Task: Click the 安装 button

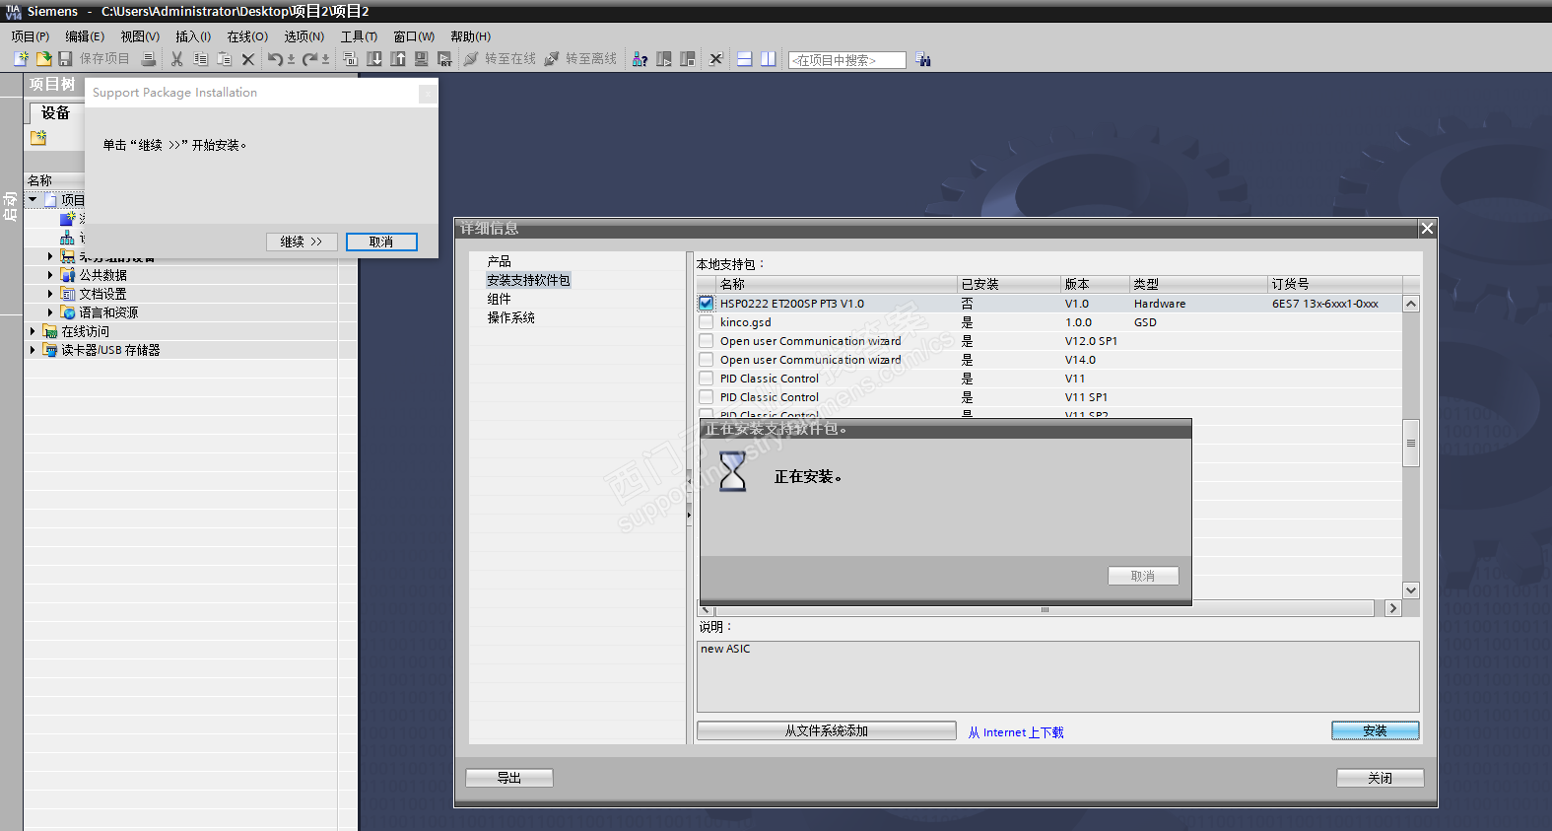Action: point(1375,730)
